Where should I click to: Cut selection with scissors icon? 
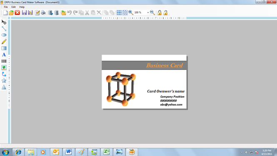coord(87,13)
